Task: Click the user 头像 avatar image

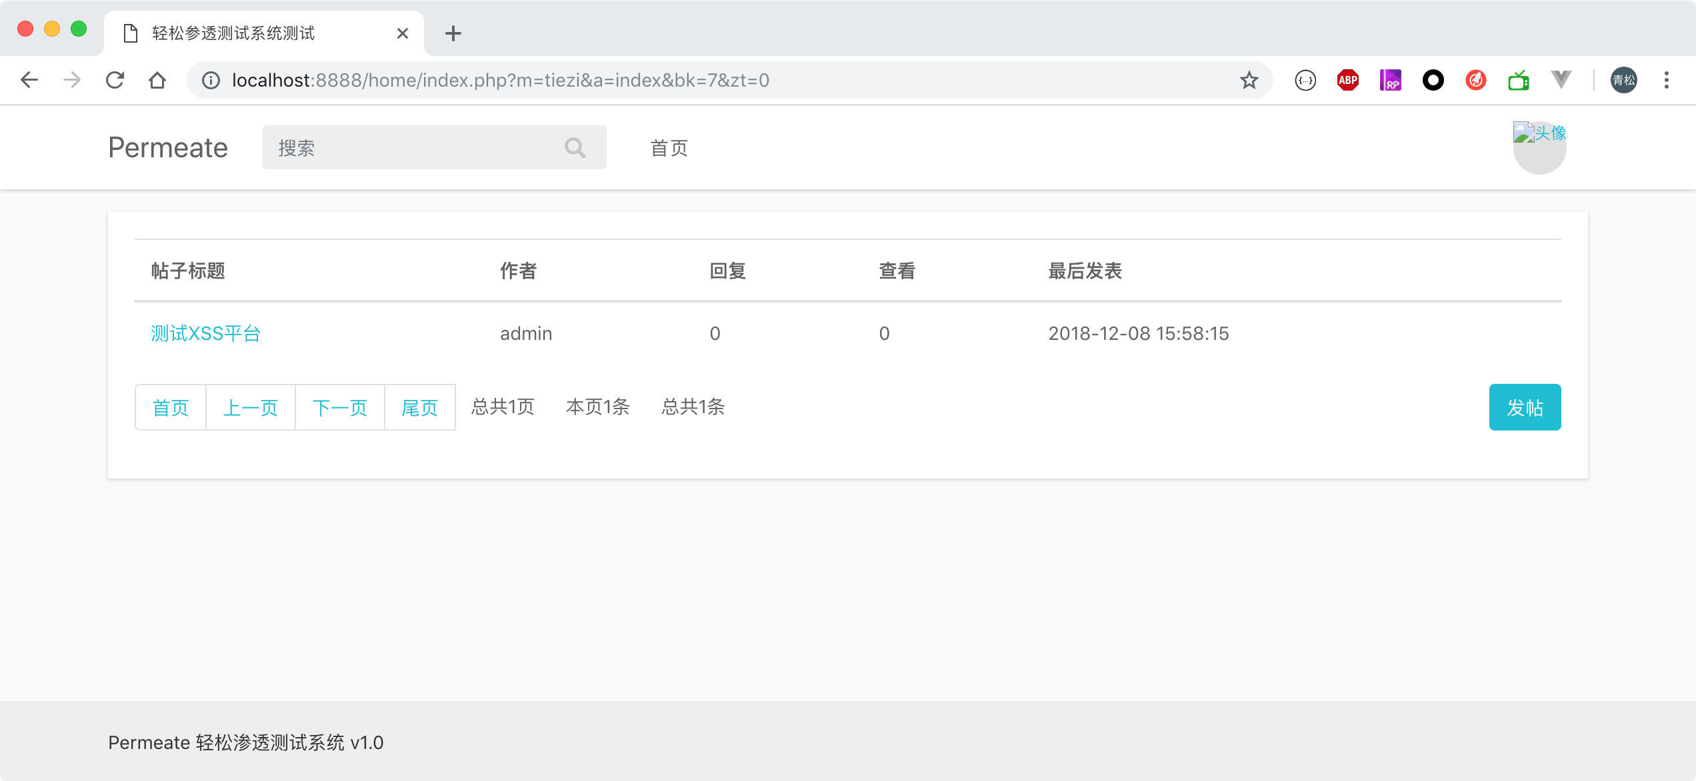Action: point(1539,147)
